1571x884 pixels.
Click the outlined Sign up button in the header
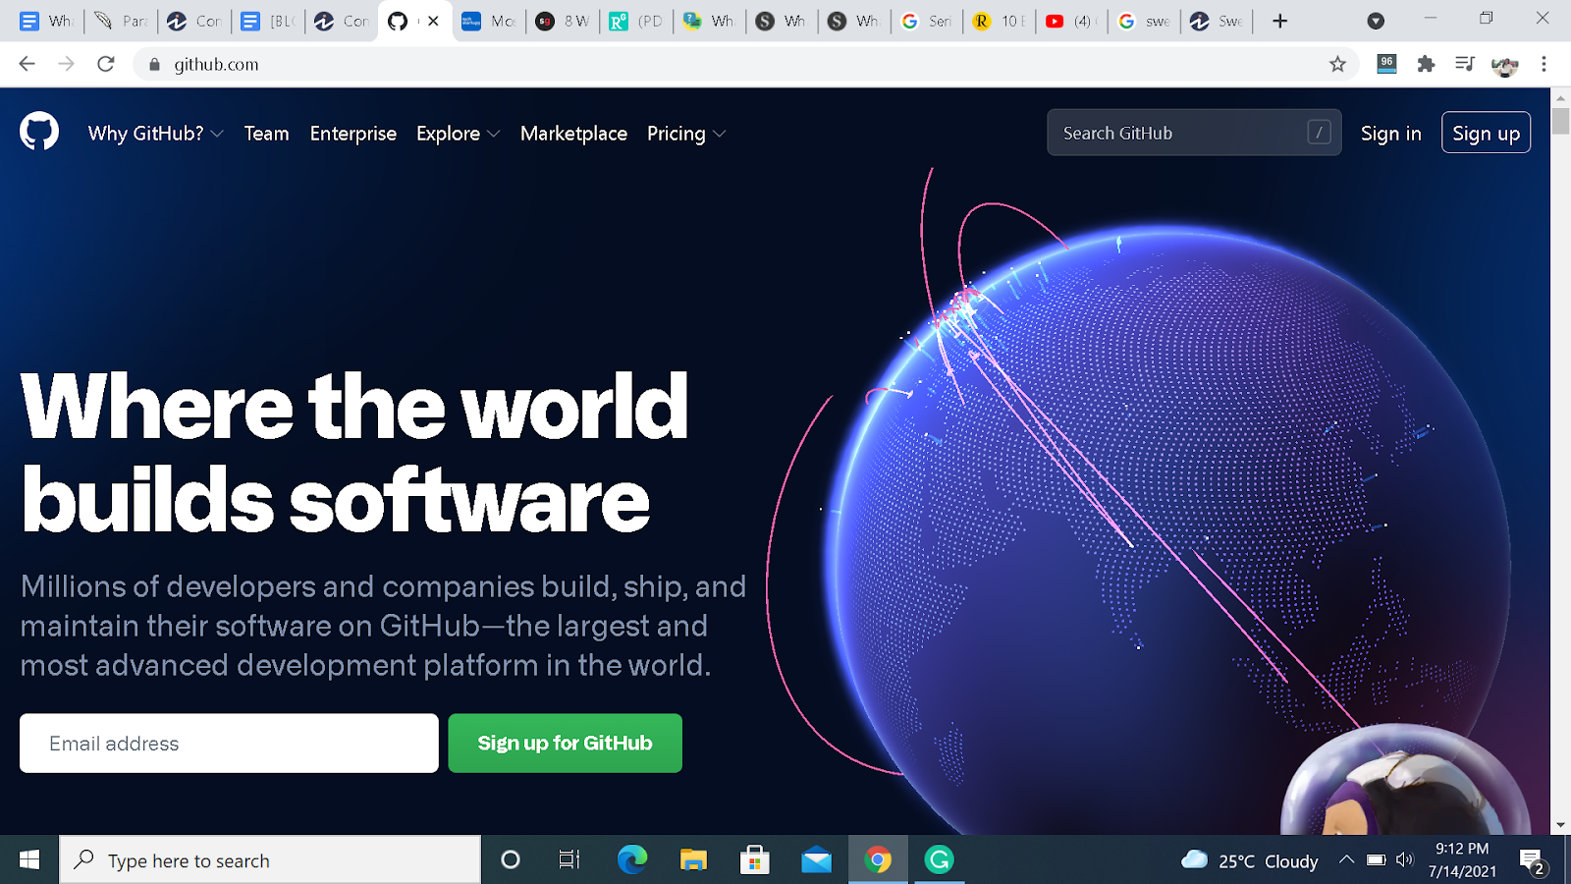pyautogui.click(x=1486, y=133)
